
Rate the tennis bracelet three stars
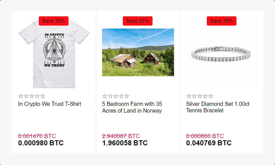click(x=200, y=96)
